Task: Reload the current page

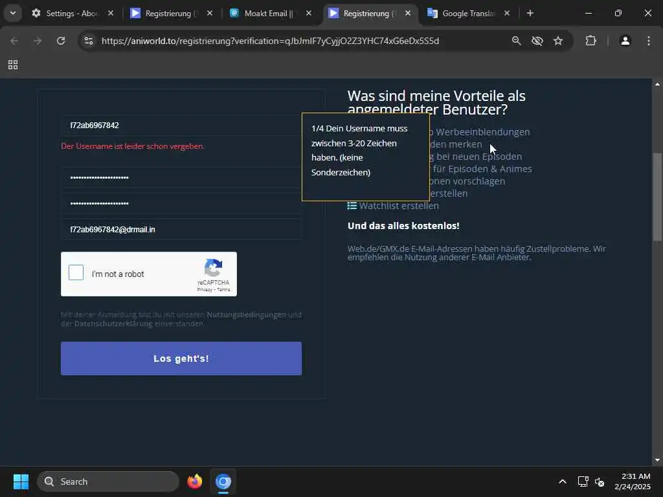Action: [61, 41]
